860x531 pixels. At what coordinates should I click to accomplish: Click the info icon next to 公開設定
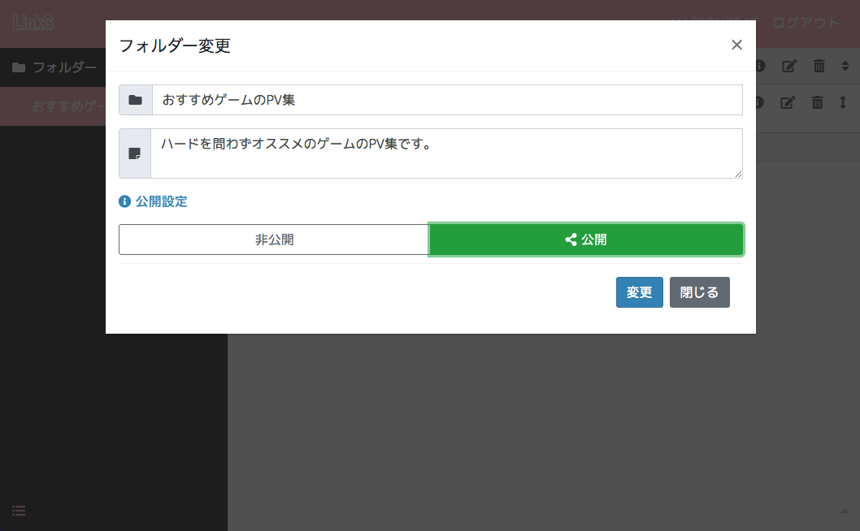(124, 201)
